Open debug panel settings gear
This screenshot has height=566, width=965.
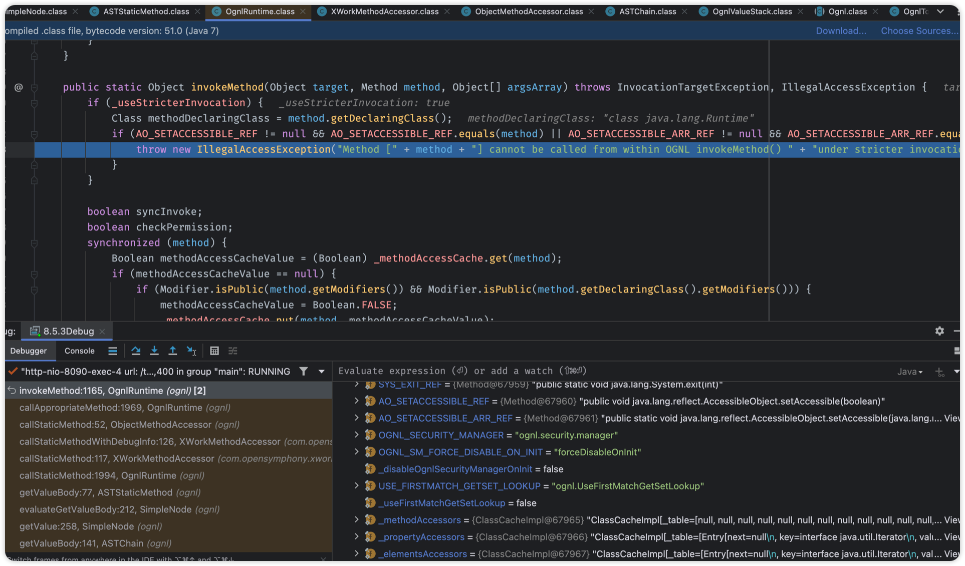pos(939,331)
